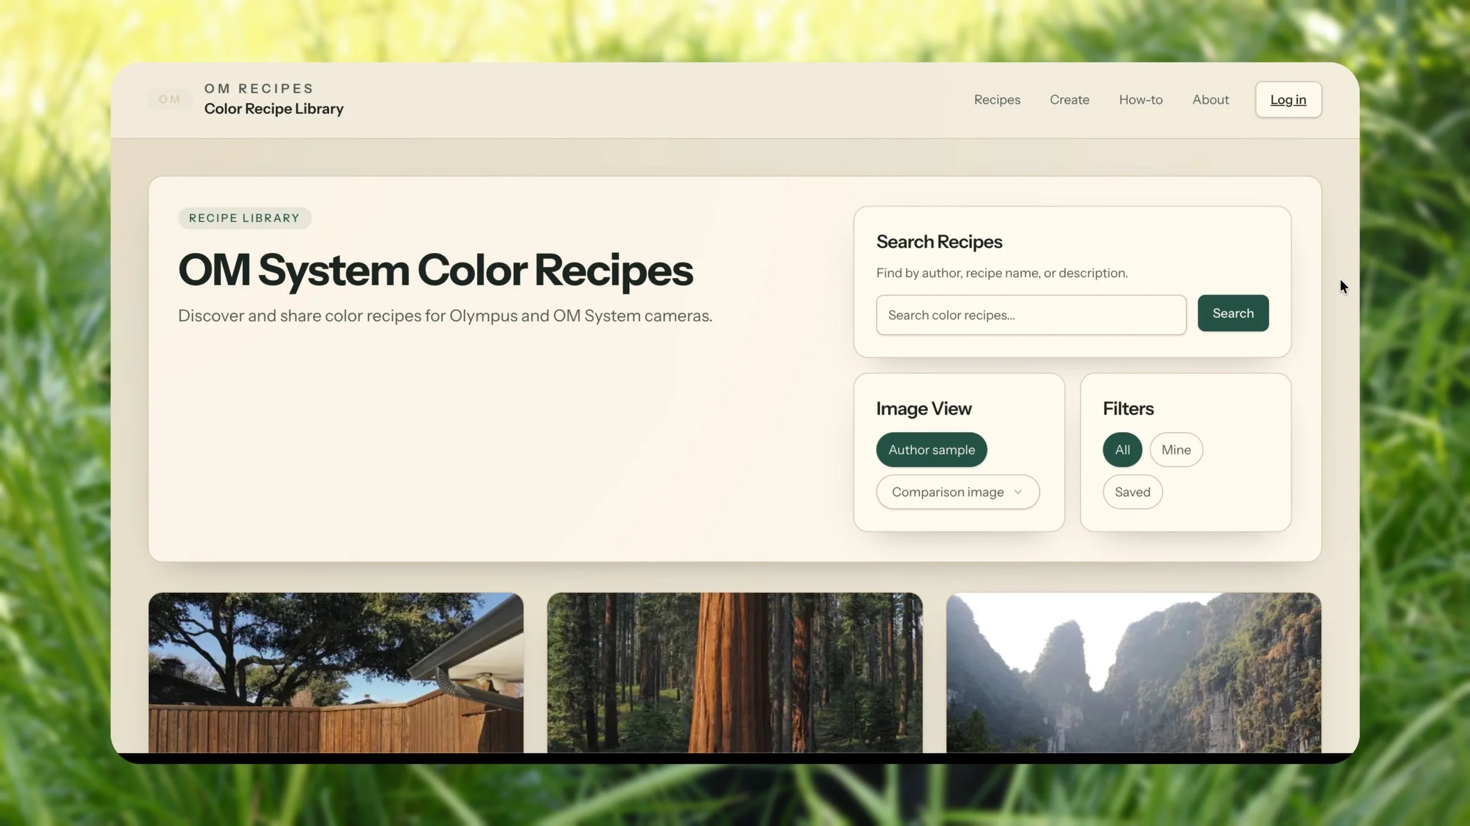Screen dimensions: 1470x826
Task: Click the RECIPE LIBRARY badge
Action: coord(244,218)
